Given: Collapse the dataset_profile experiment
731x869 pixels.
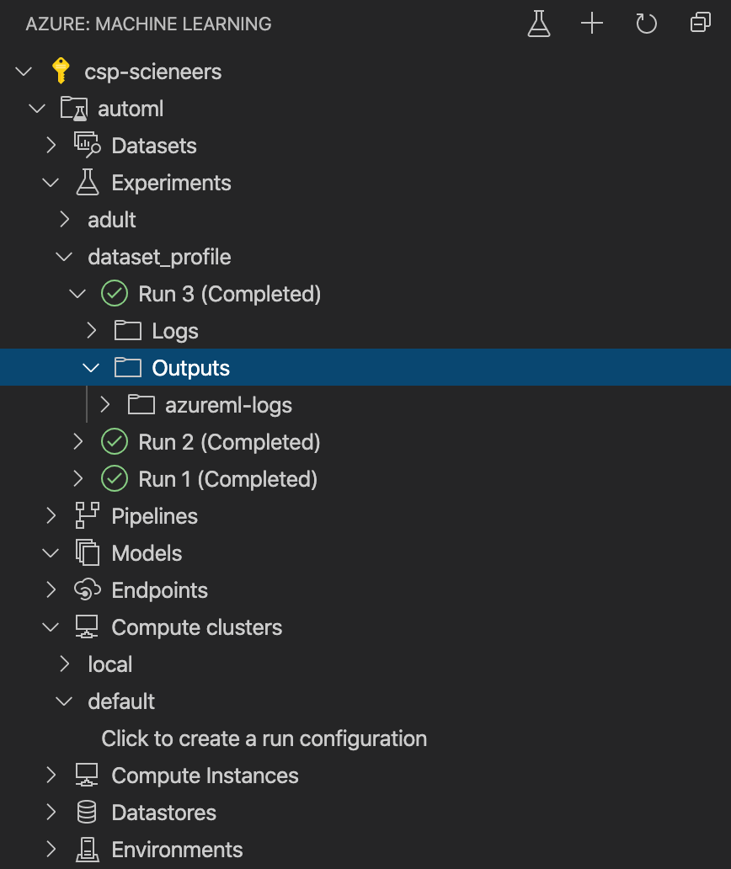Looking at the screenshot, I should tap(64, 257).
